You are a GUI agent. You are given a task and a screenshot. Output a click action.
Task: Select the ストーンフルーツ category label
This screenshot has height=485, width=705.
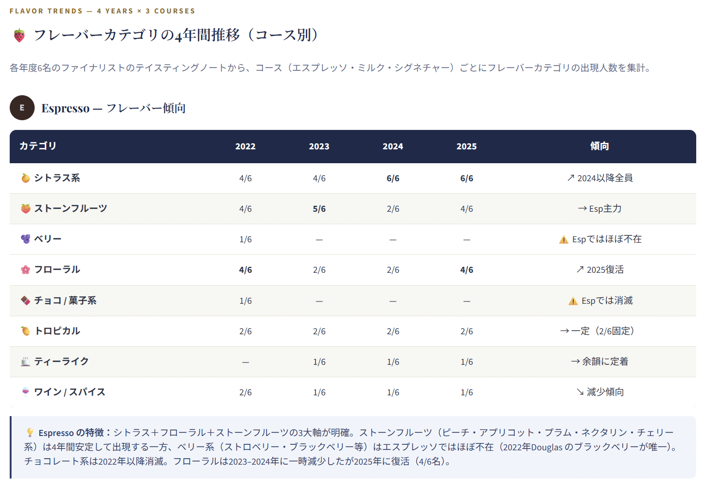point(71,209)
